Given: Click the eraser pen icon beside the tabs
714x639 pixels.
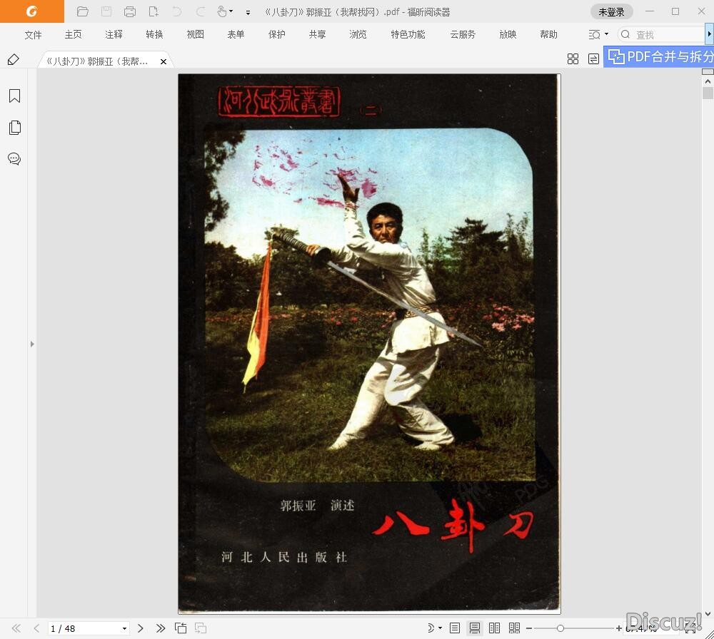Looking at the screenshot, I should 13,60.
